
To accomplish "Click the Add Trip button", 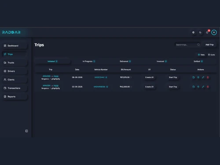I will (209, 44).
